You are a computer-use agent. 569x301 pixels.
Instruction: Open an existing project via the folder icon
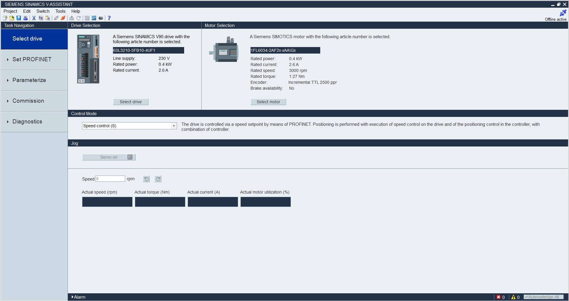pos(12,18)
